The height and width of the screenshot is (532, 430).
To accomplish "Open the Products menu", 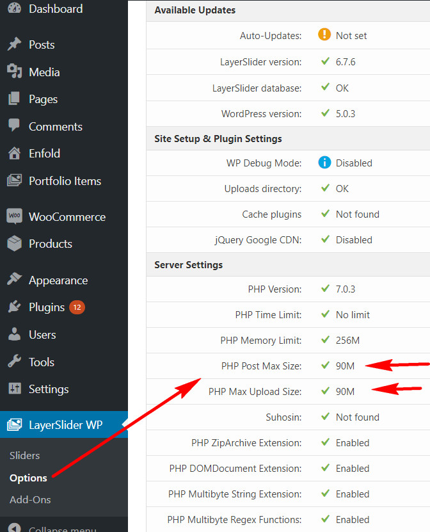I will click(x=51, y=244).
